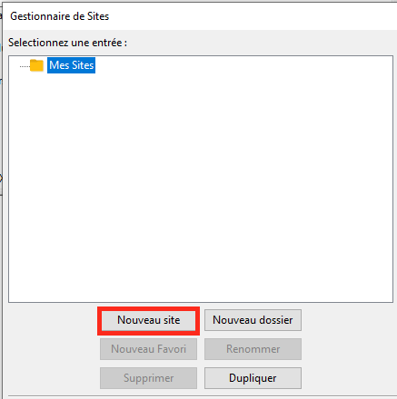
Task: Click the Nouveau site button
Action: point(148,320)
